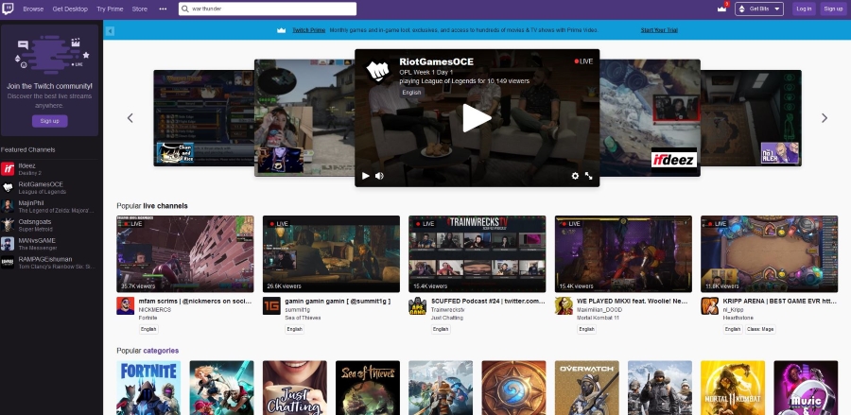Open the Oatsngoats sidebar channel avatar
851x415 pixels.
[x=8, y=225]
